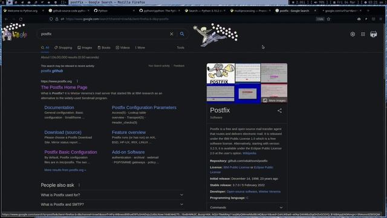Click the volume indicator in status bar
This screenshot has height=218, width=387.
(x=320, y=2)
